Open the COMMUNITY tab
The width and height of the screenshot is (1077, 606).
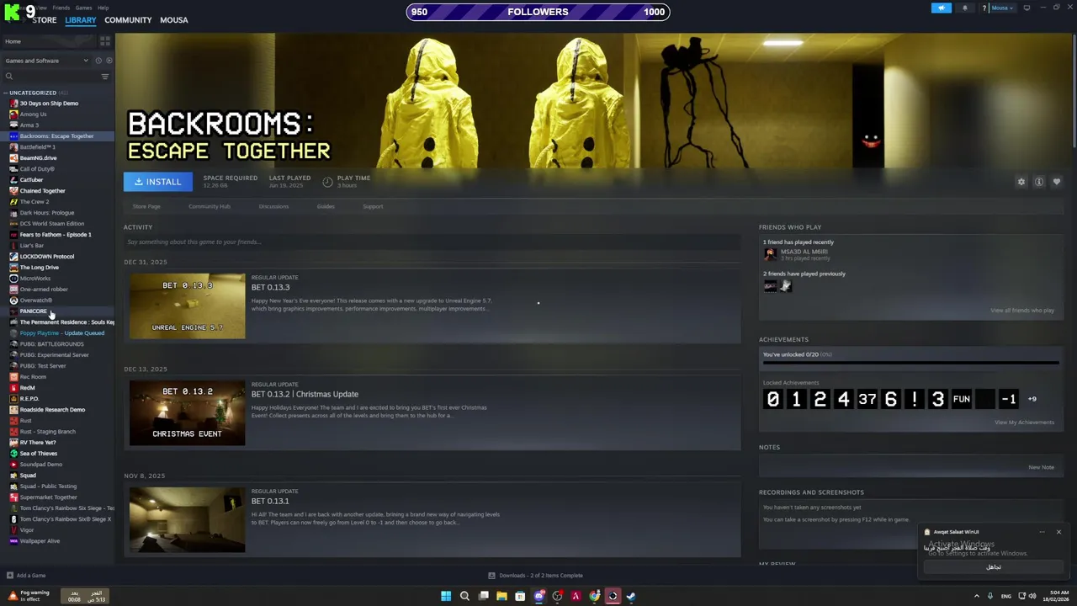(x=128, y=19)
